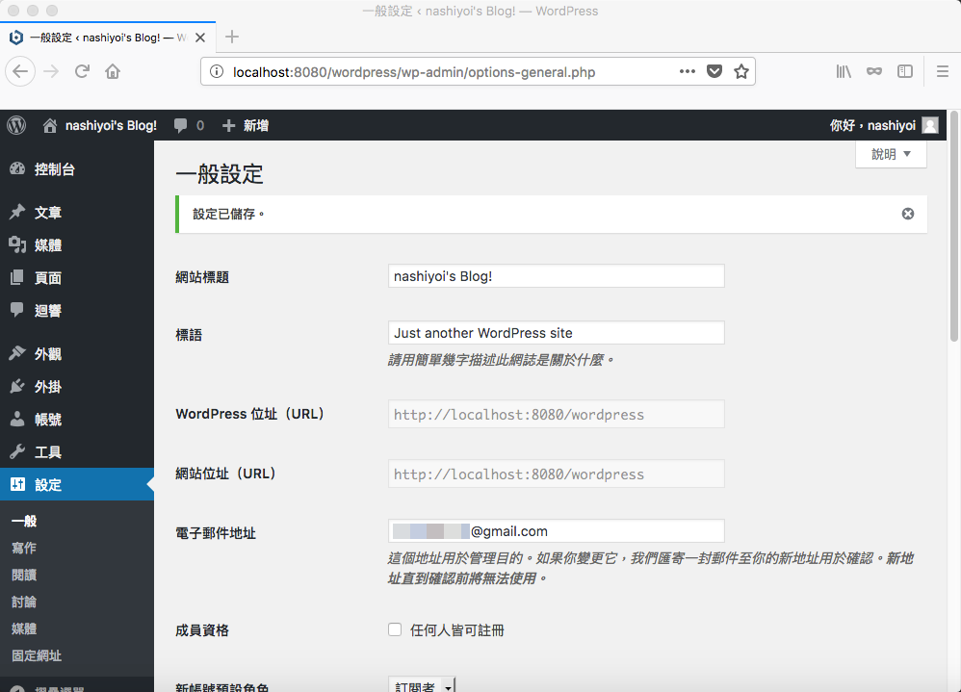Click the 標語 tagline input field
The width and height of the screenshot is (961, 692).
(557, 333)
